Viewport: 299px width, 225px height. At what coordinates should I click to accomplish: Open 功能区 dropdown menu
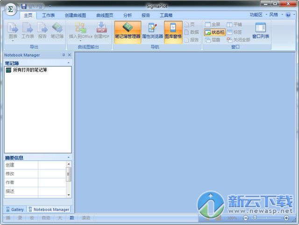(x=258, y=14)
